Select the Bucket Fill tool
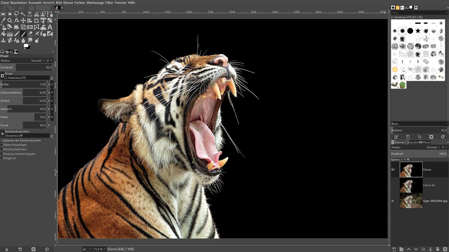 (3, 34)
